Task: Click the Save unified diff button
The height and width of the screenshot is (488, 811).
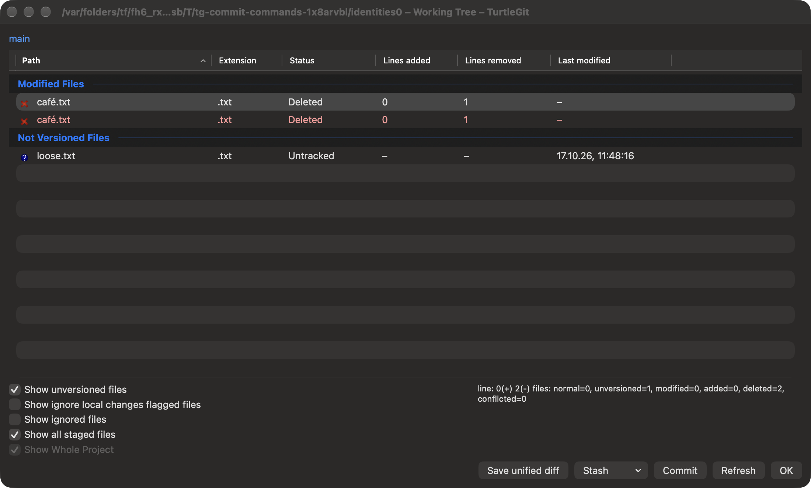Action: click(x=523, y=471)
